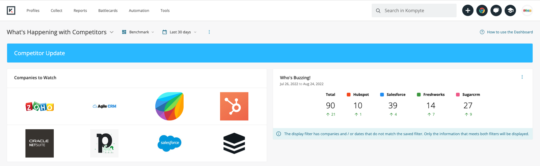The image size is (540, 166).
Task: Change the Last 30 days range
Action: click(180, 32)
